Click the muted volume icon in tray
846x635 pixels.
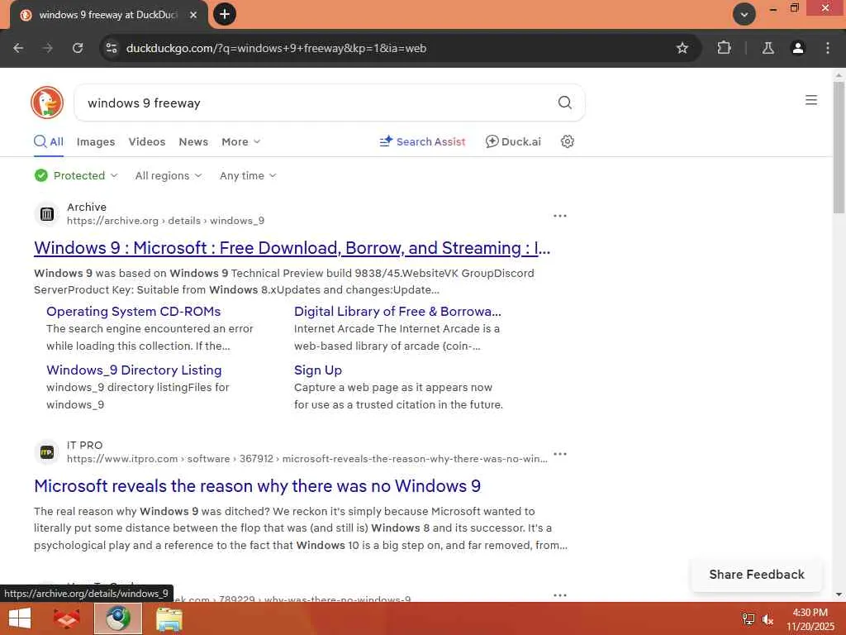click(x=768, y=619)
